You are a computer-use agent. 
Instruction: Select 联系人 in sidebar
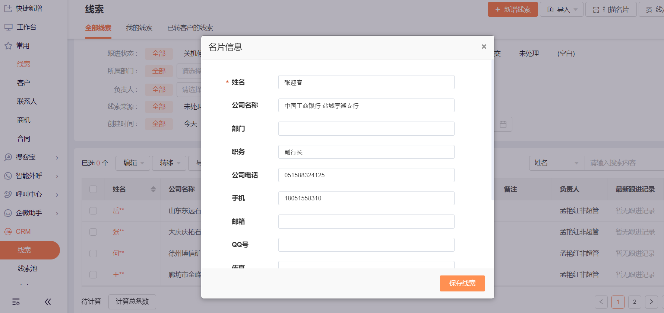tap(27, 101)
